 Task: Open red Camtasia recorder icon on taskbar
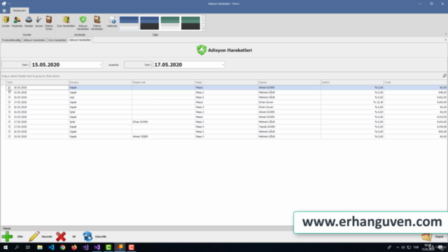coord(131,247)
